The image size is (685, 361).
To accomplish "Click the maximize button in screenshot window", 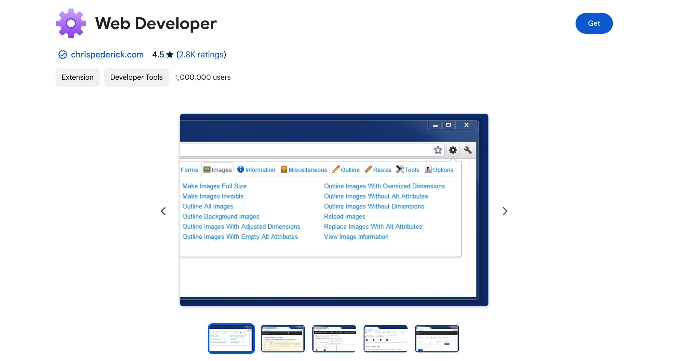I will click(448, 125).
